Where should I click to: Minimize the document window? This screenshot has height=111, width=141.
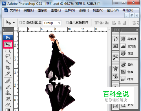(127, 16)
